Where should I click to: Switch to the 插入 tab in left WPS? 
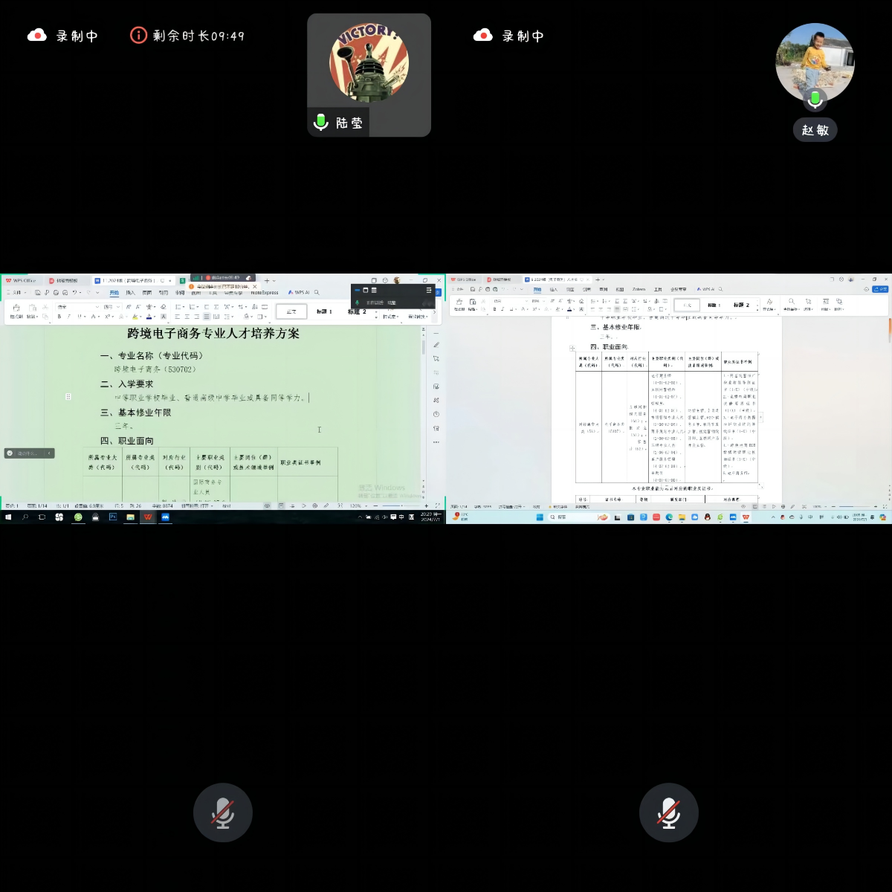point(131,293)
